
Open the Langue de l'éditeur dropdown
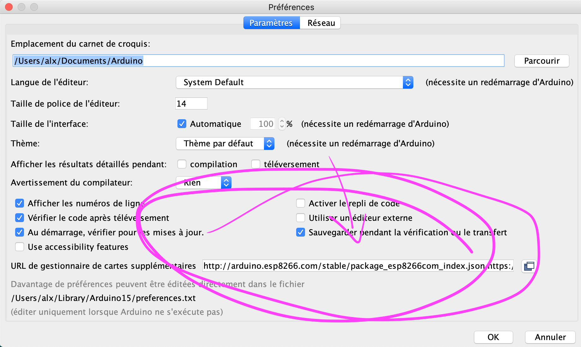pyautogui.click(x=294, y=82)
